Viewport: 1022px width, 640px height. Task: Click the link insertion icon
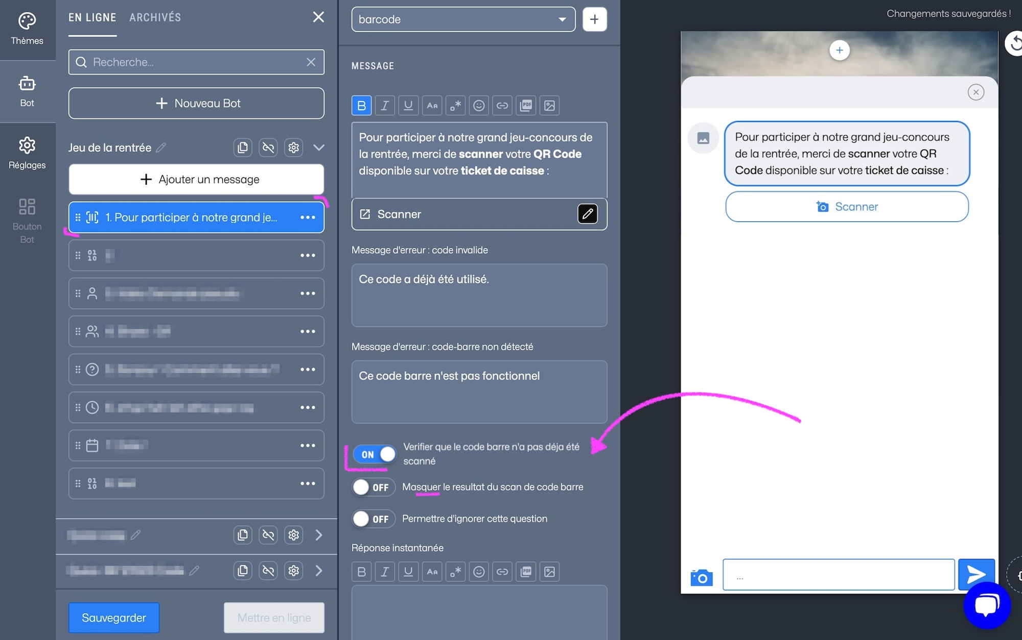pos(502,105)
